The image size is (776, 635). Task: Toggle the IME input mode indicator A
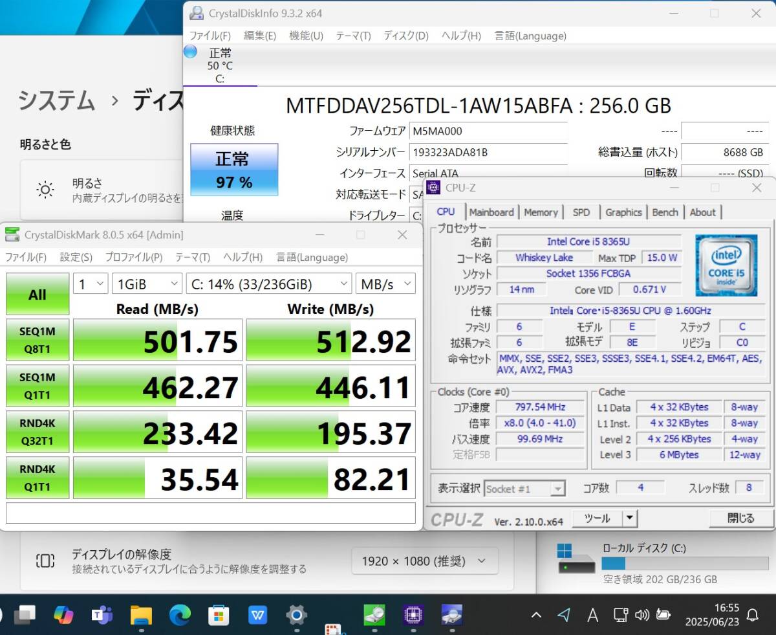pos(592,614)
